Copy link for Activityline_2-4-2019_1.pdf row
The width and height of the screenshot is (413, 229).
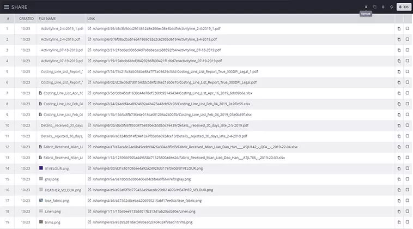click(x=399, y=28)
